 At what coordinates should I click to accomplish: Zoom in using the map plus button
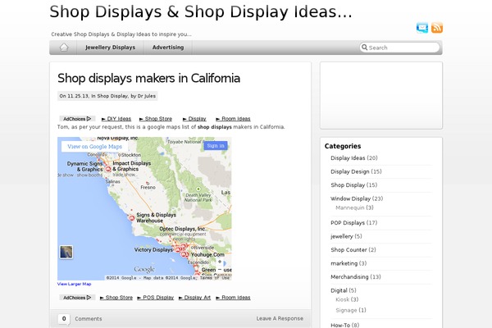pyautogui.click(x=220, y=262)
